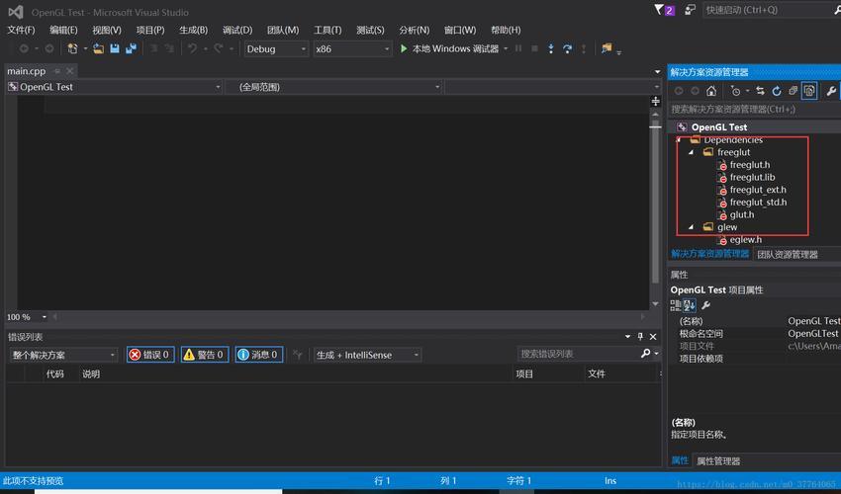Click the Open File folder icon
This screenshot has width=841, height=494.
[98, 48]
